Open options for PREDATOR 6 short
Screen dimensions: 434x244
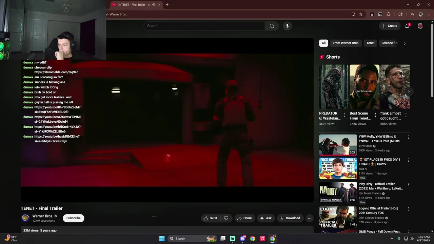[x=345, y=115]
